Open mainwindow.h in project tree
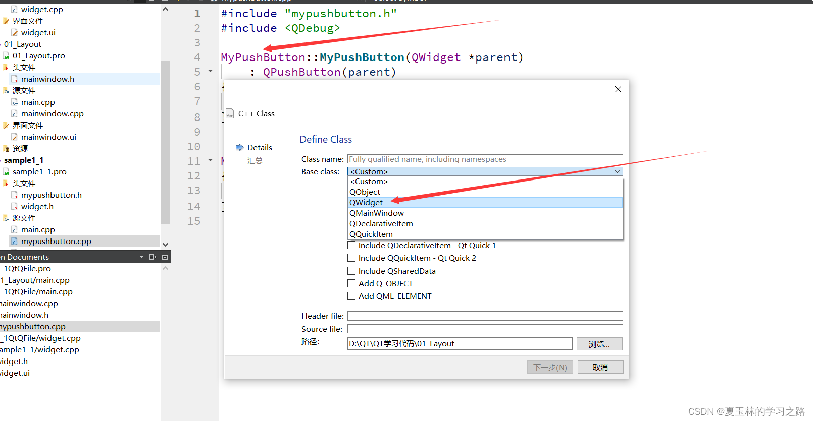The width and height of the screenshot is (813, 421). pyautogui.click(x=47, y=79)
